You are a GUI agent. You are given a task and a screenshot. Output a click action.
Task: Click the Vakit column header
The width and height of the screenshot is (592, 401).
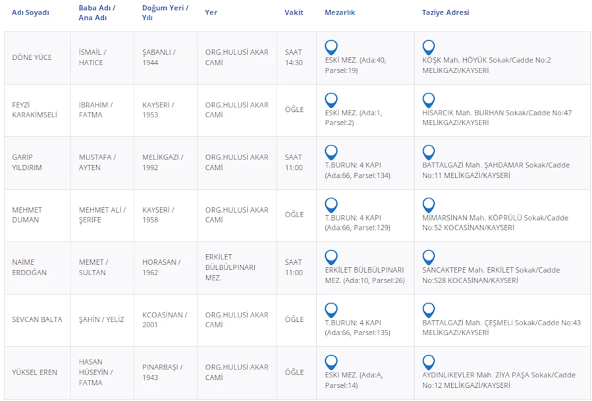coord(294,13)
